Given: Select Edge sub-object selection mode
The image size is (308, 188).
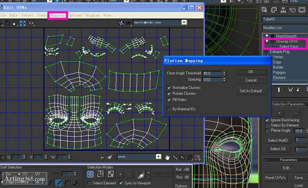Looking at the screenshot, I should 100,174.
